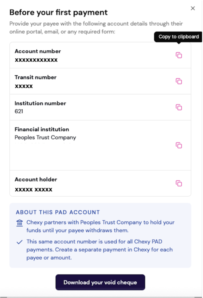Click the Copy to clipboard tooltip
This screenshot has height=298, width=203.
point(179,37)
